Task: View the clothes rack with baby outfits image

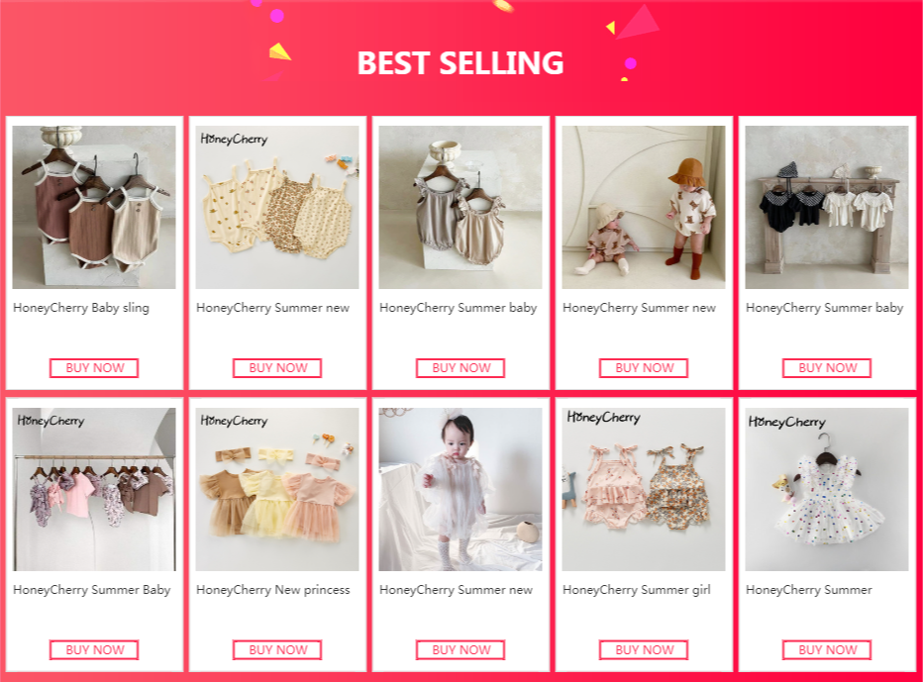Action: pos(94,489)
